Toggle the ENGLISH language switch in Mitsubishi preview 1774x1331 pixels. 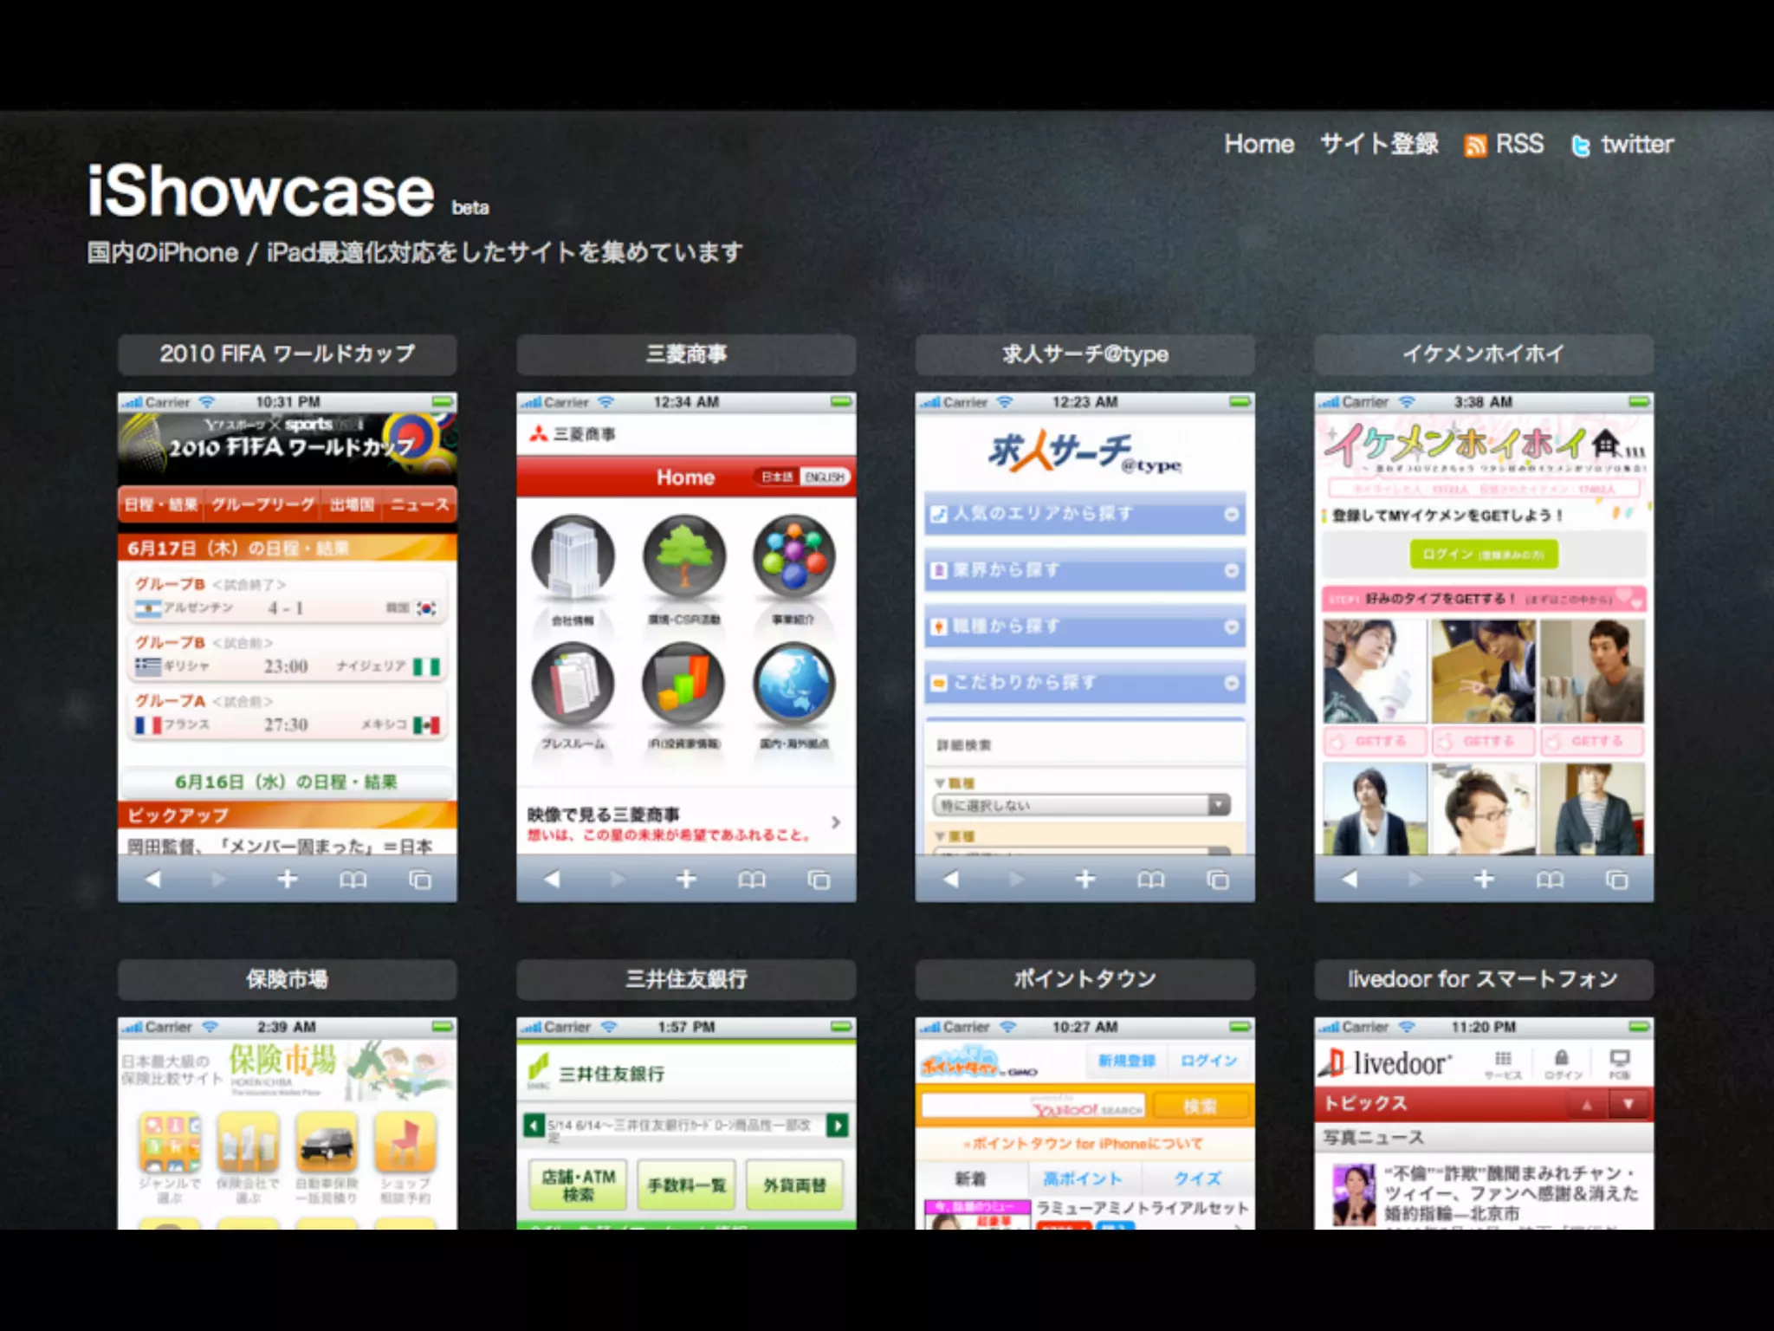pos(824,477)
